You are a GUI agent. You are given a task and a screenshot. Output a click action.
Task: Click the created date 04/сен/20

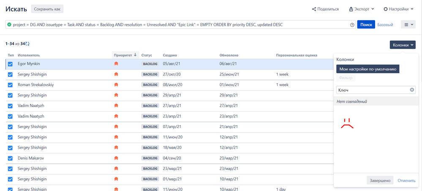click(172, 158)
